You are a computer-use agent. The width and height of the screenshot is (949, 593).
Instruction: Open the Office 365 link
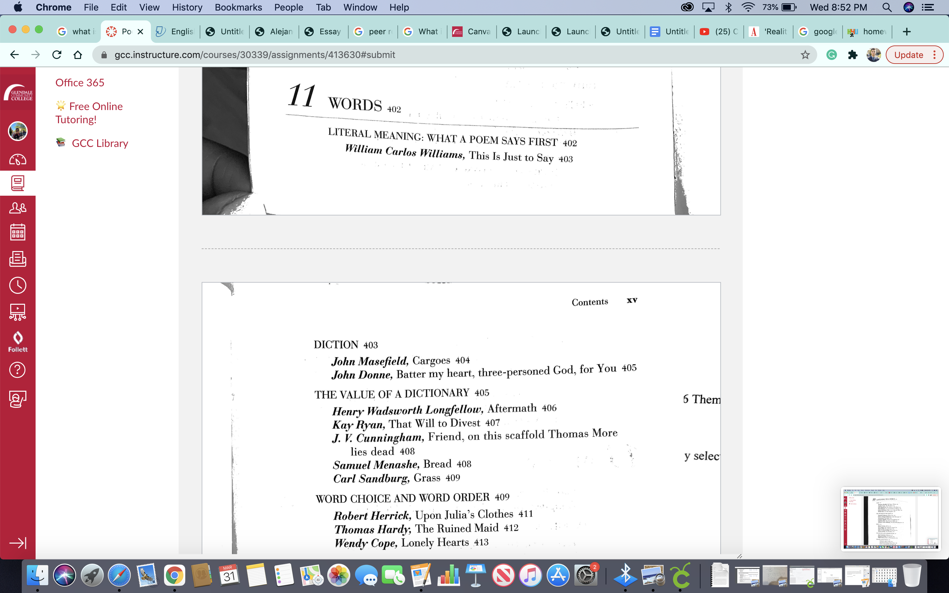coord(80,83)
